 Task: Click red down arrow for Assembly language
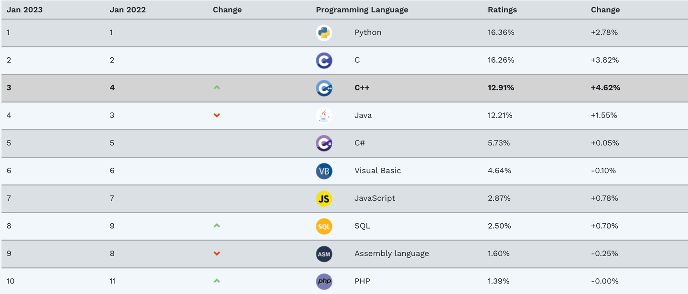[x=217, y=253]
